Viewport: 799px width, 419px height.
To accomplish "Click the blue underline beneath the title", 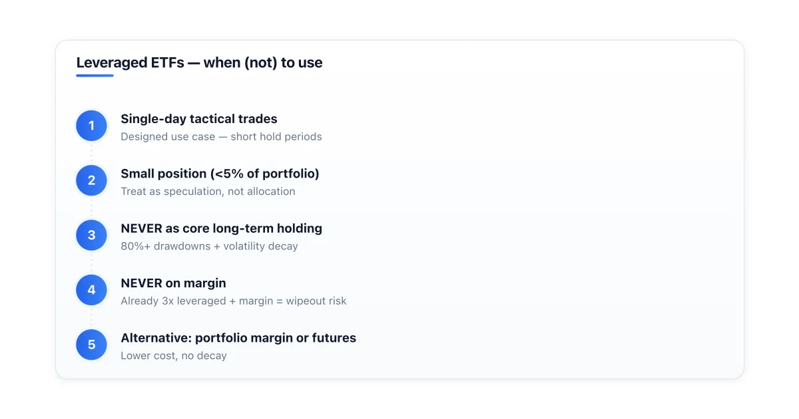I will pos(95,75).
